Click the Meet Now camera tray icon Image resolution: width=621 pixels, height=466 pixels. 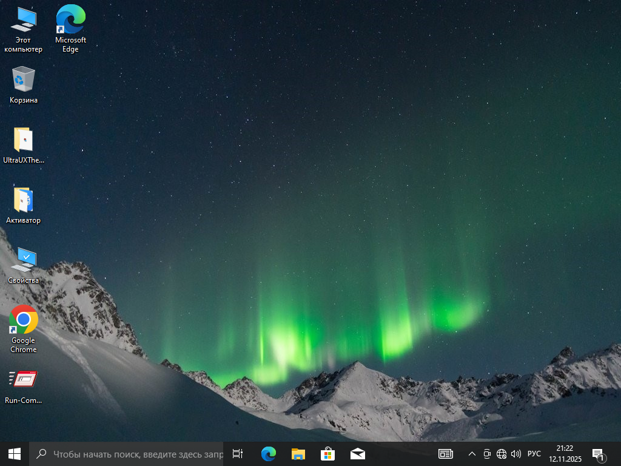pyautogui.click(x=486, y=453)
